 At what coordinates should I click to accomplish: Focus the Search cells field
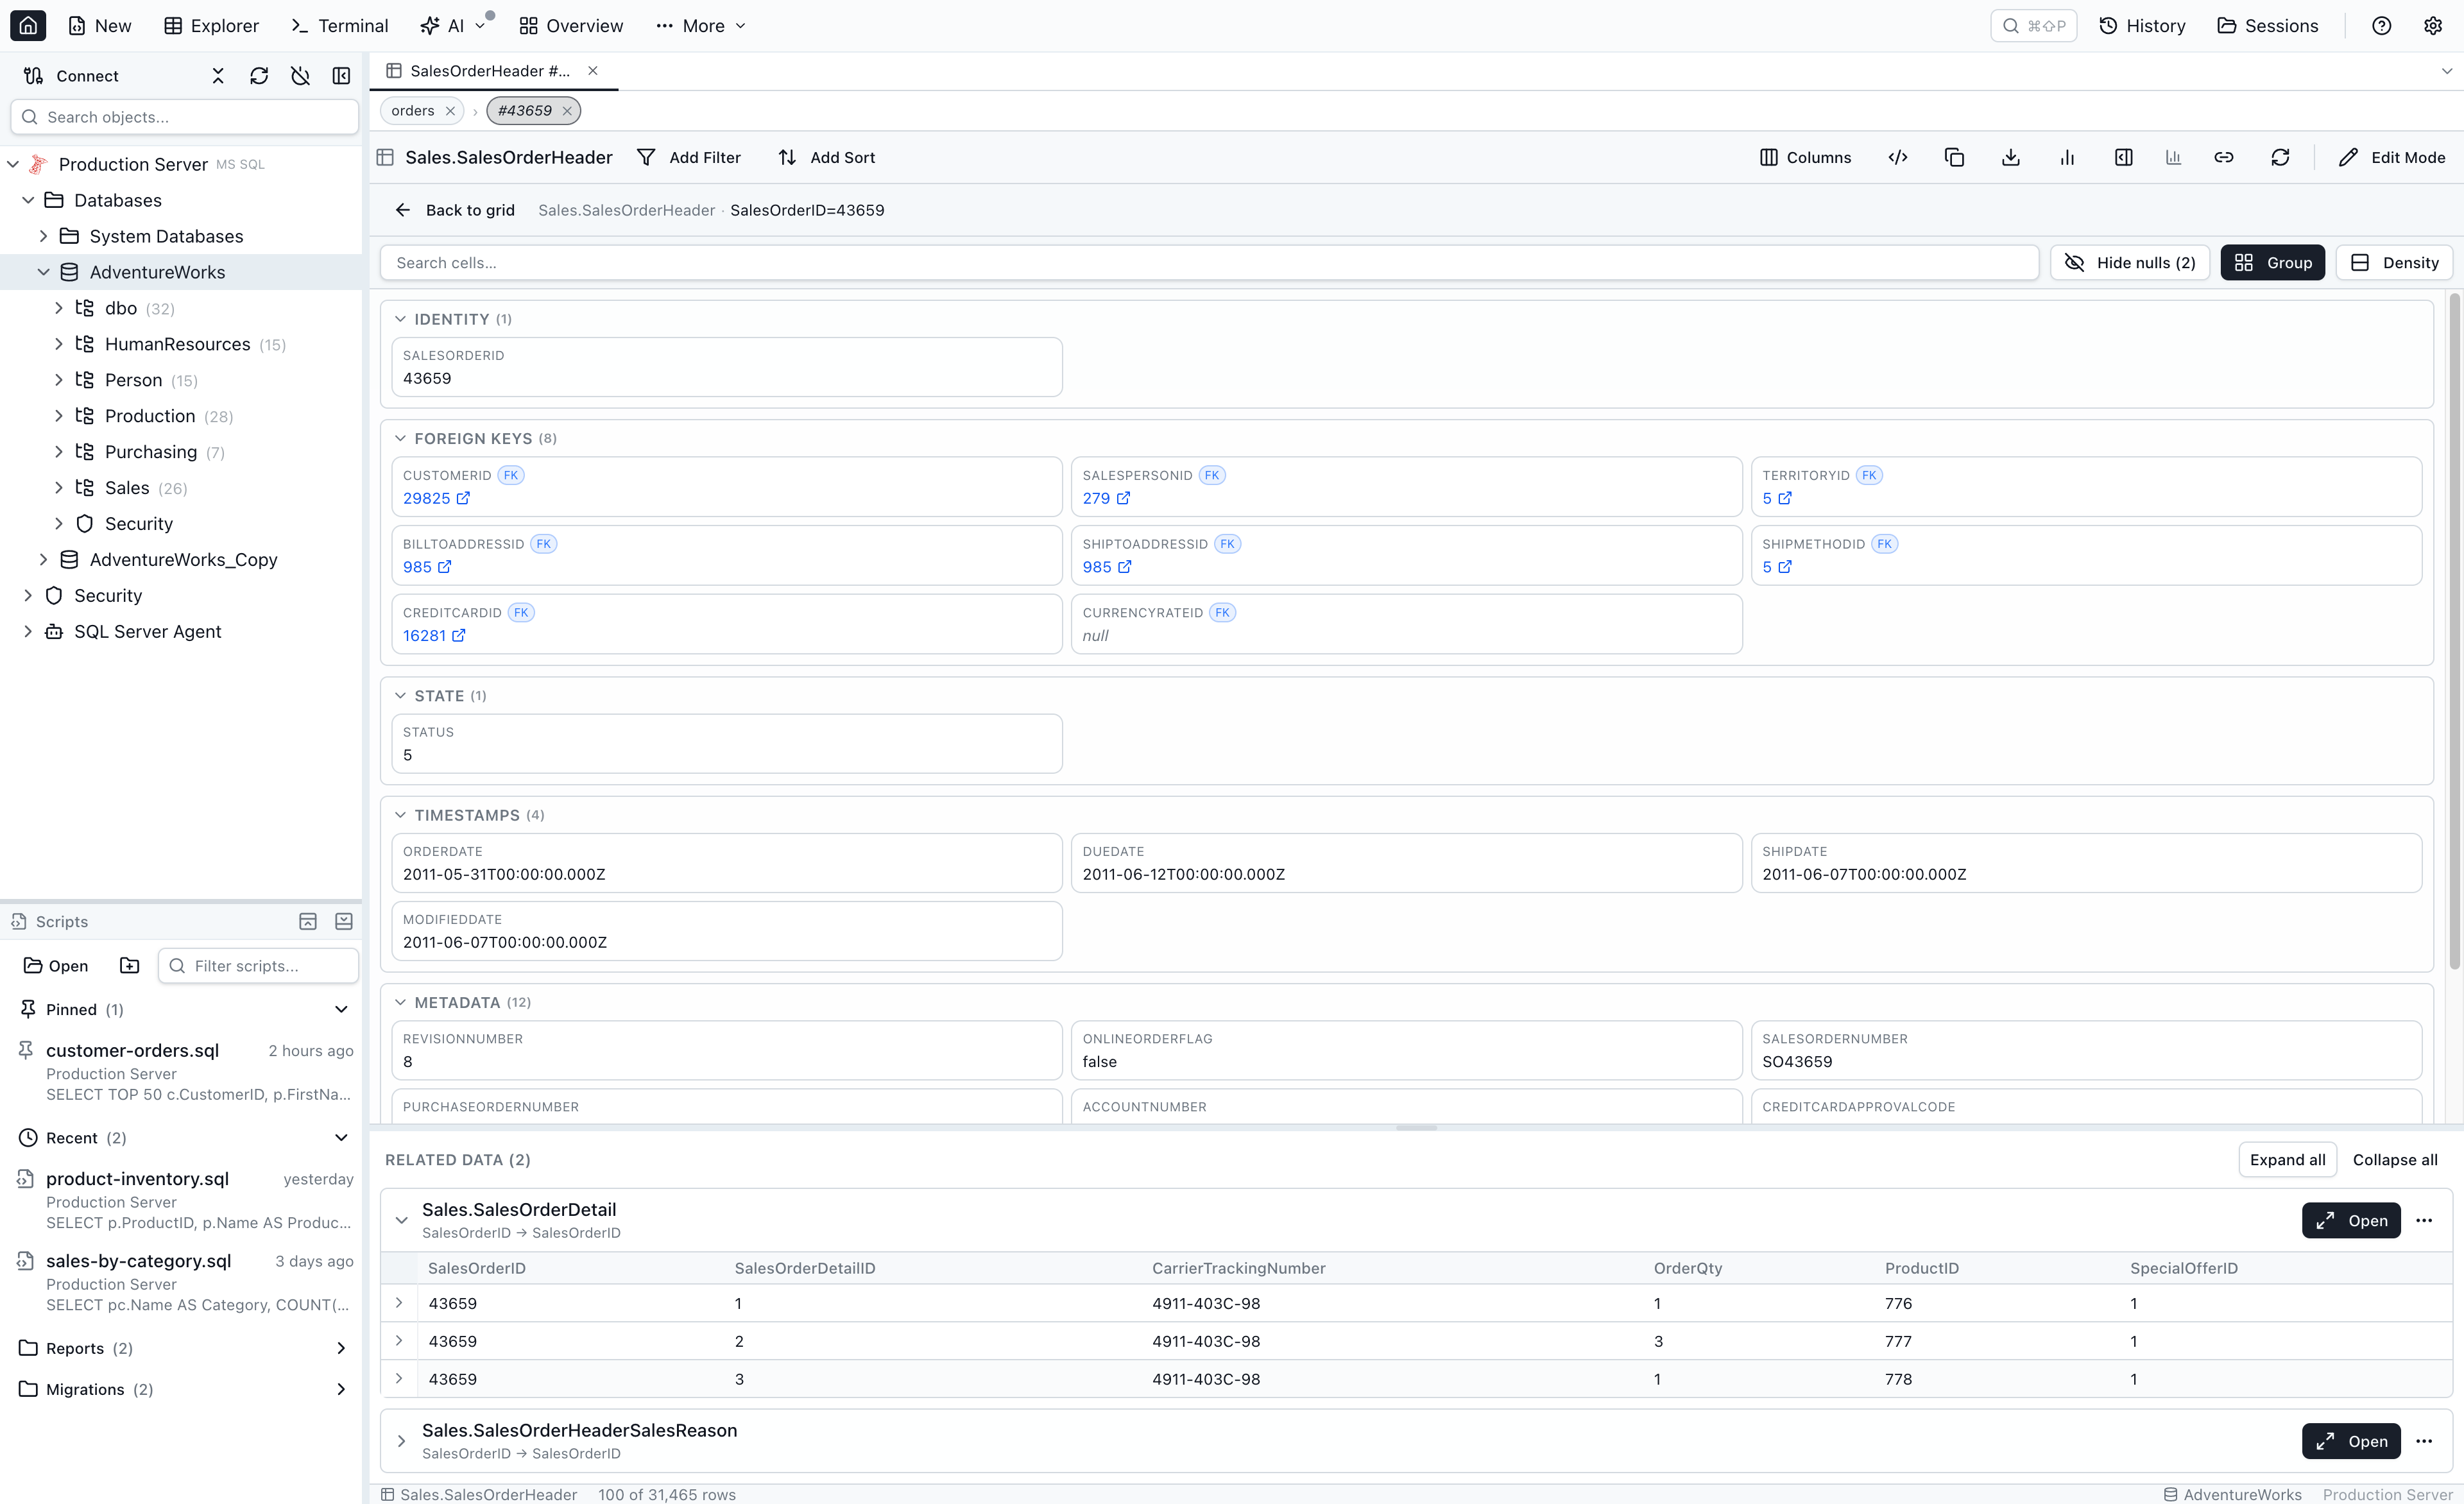[x=1209, y=262]
